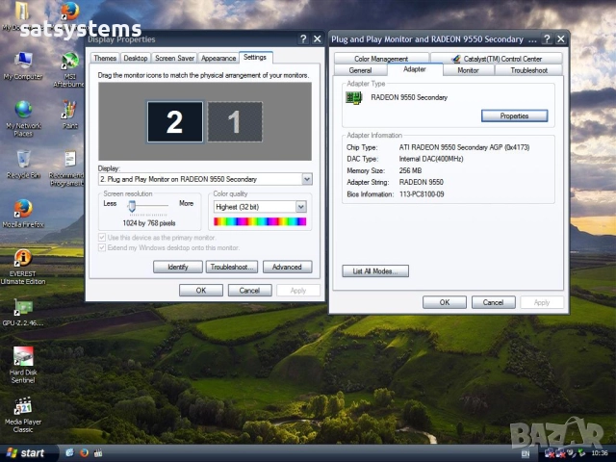Open the Recycle Bin icon

pyautogui.click(x=23, y=159)
